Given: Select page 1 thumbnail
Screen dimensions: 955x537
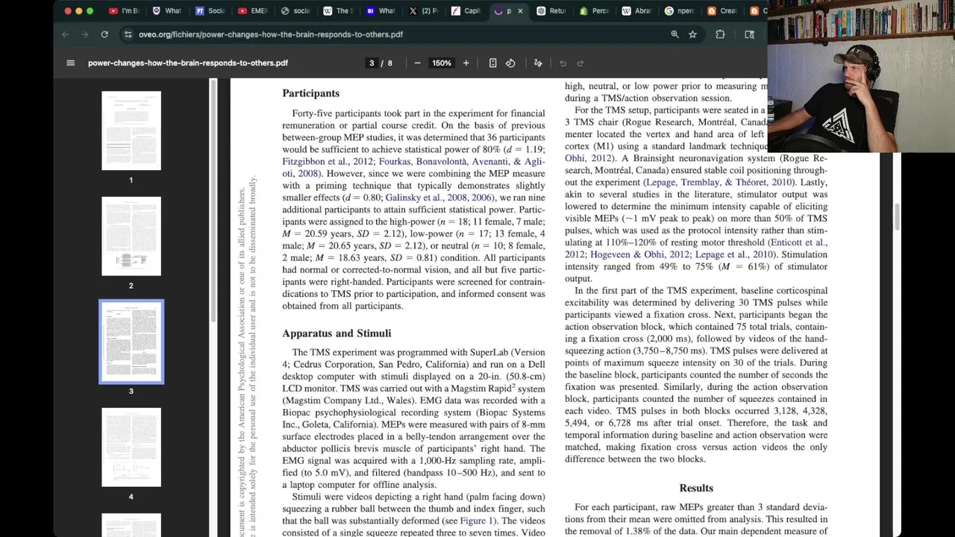Looking at the screenshot, I should point(131,131).
